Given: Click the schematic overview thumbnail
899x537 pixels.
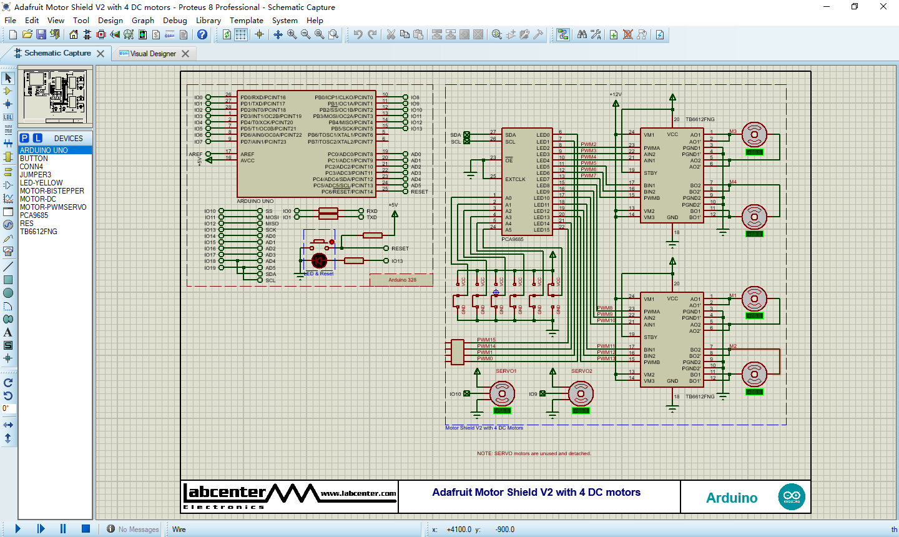Looking at the screenshot, I should click(x=55, y=96).
